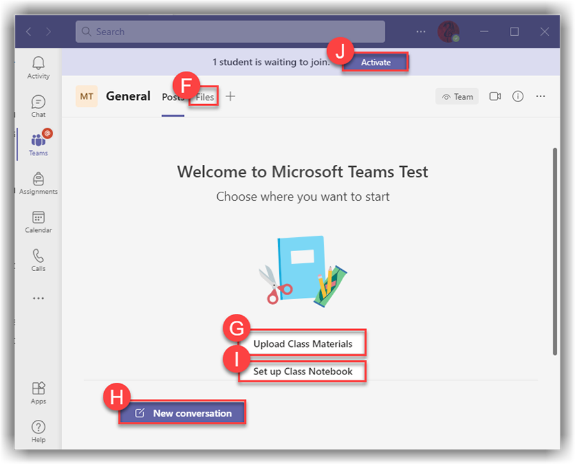This screenshot has width=575, height=464.
Task: Start a video meeting with camera icon
Action: click(495, 97)
